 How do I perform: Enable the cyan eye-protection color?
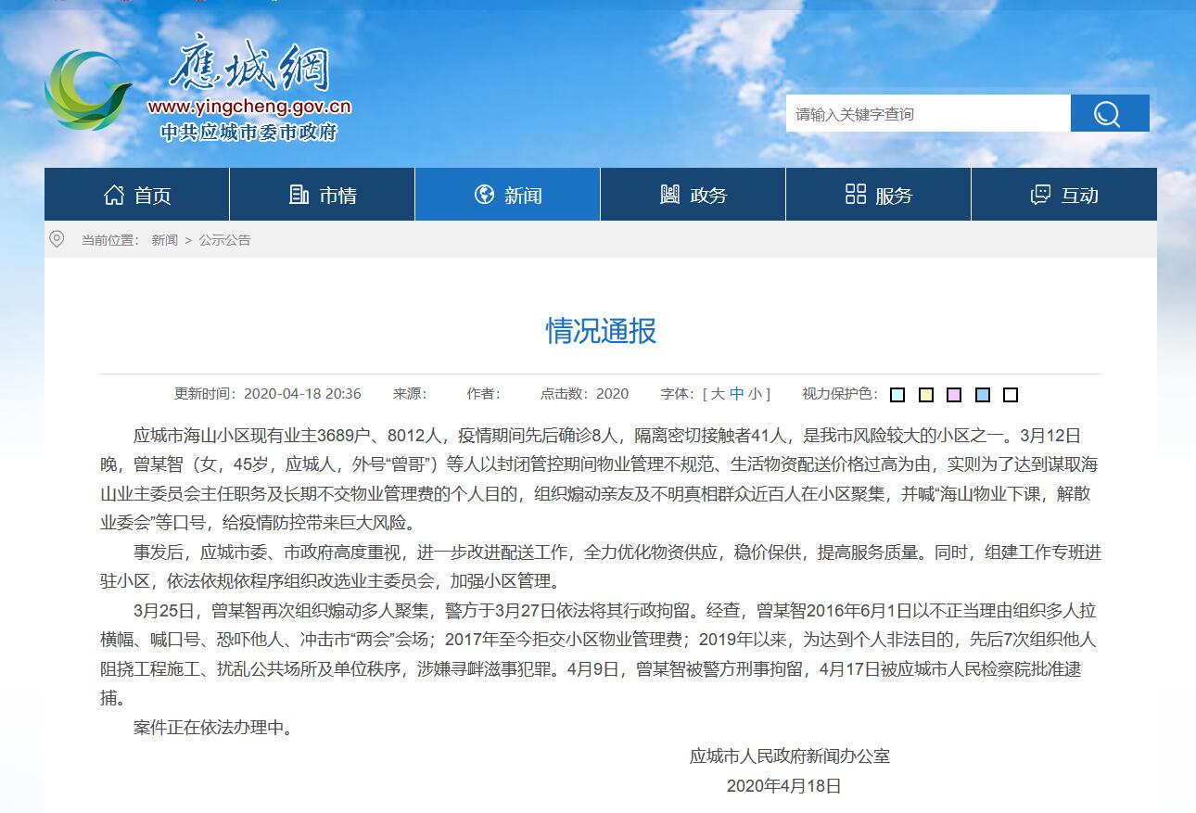click(897, 394)
